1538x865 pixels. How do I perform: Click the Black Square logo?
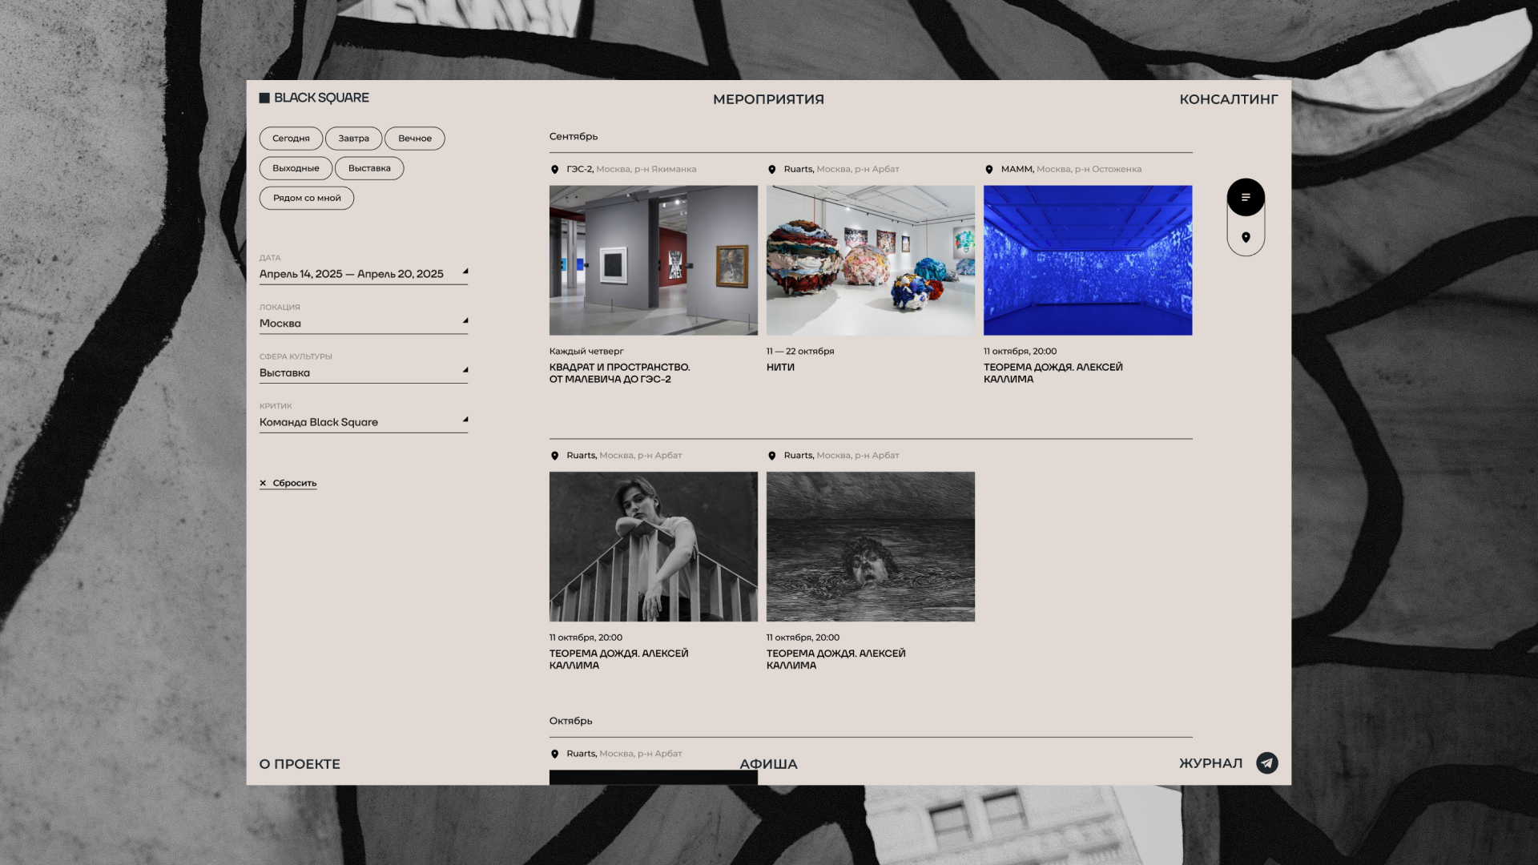tap(314, 98)
